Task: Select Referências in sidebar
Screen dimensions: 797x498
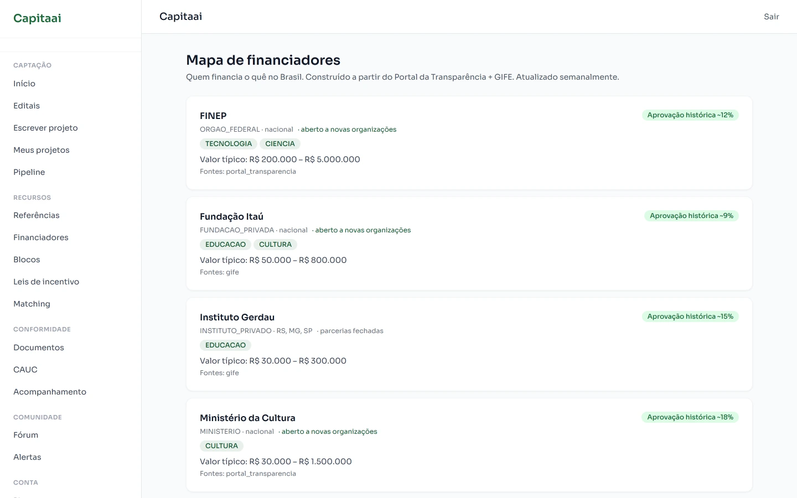Action: [x=37, y=215]
